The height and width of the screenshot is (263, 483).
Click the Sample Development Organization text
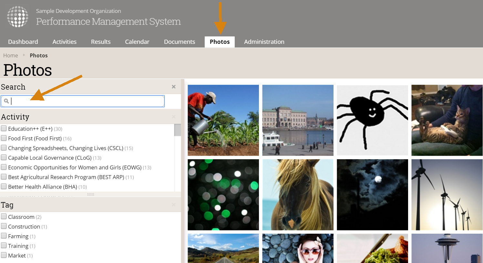point(78,11)
